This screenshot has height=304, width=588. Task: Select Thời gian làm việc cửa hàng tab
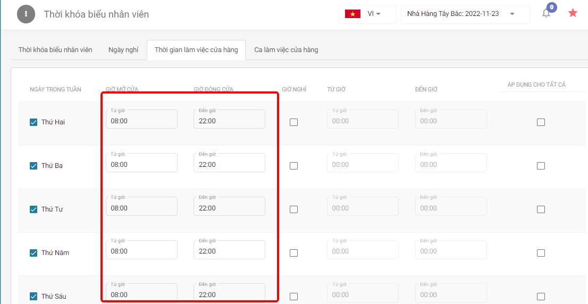coord(196,49)
